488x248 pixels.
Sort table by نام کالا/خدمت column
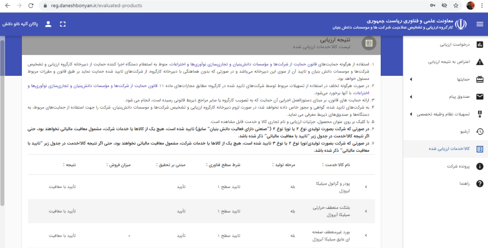pyautogui.click(x=336, y=165)
